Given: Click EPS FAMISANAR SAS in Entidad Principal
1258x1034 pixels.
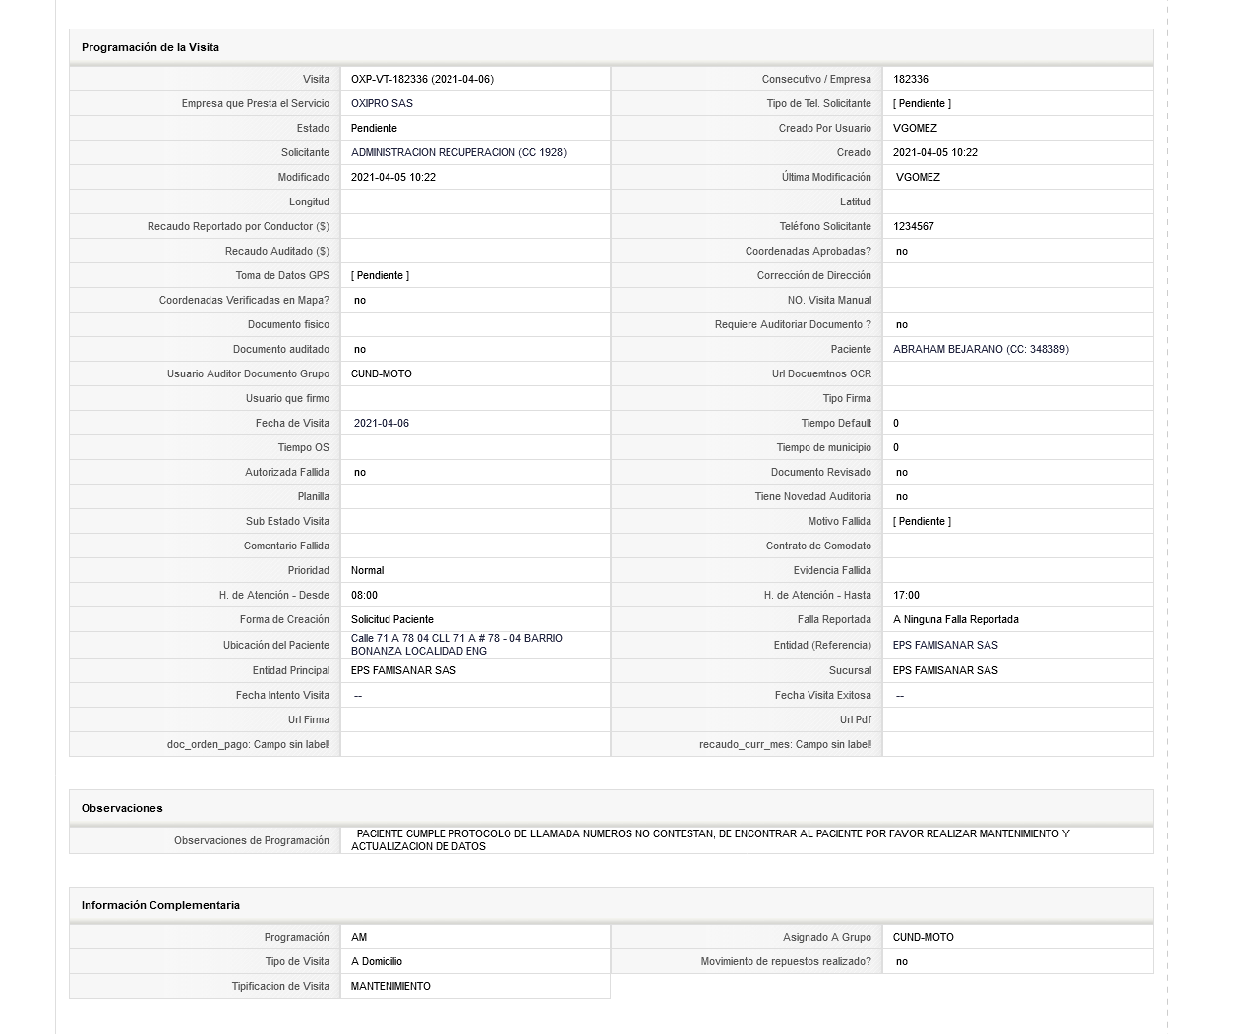Looking at the screenshot, I should (x=403, y=670).
